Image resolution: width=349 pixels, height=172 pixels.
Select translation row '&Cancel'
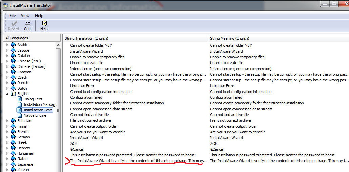tap(77, 149)
